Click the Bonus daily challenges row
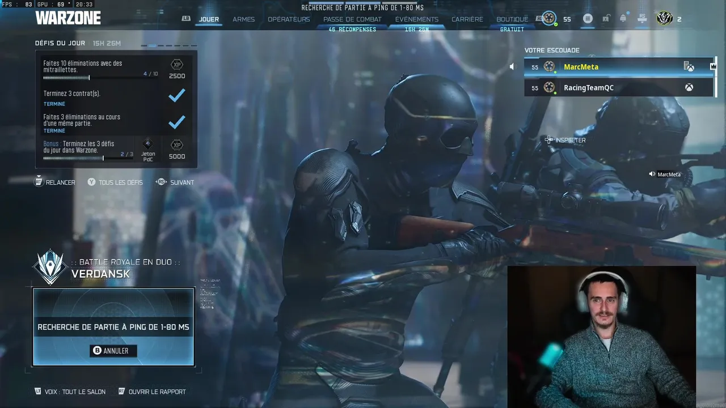The image size is (726, 408). click(116, 151)
